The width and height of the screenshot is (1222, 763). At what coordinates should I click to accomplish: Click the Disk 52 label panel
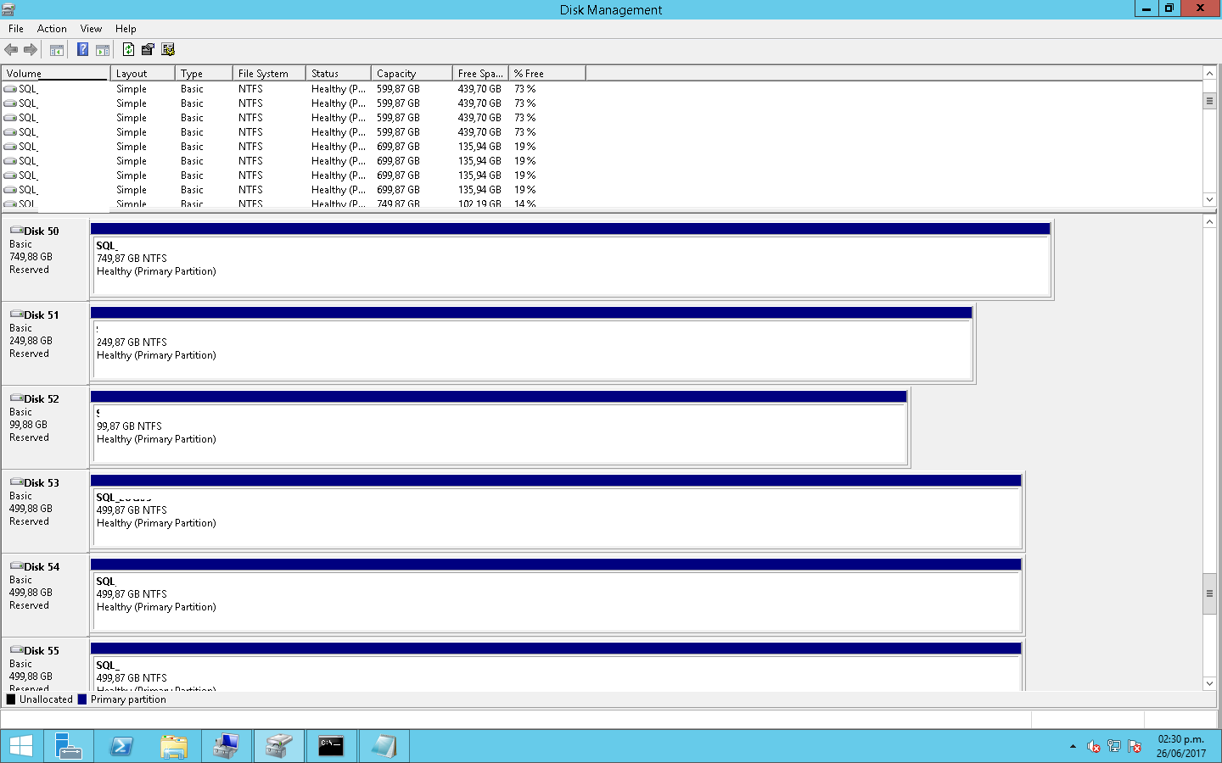pyautogui.click(x=45, y=426)
